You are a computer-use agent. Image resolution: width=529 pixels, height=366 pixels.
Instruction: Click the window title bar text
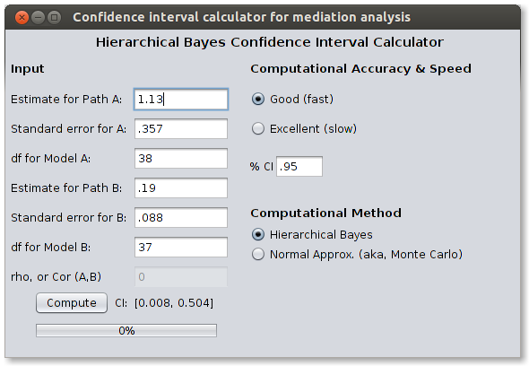241,17
